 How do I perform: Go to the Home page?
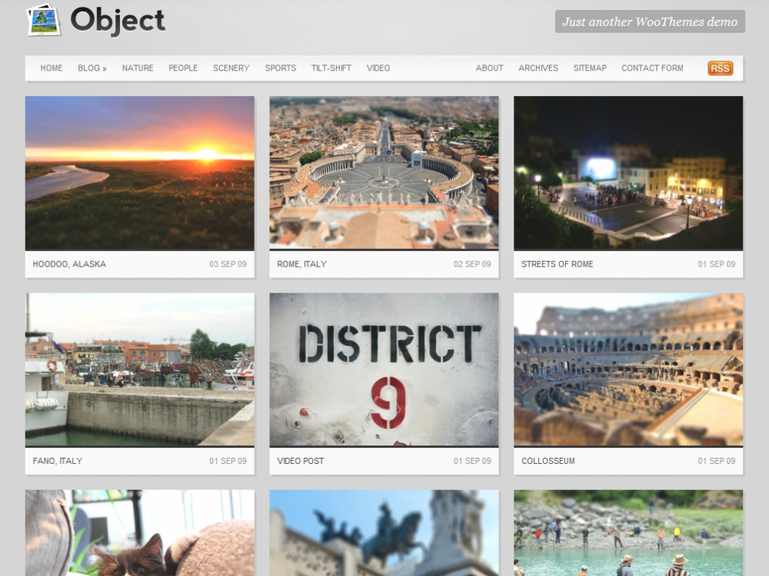point(52,68)
